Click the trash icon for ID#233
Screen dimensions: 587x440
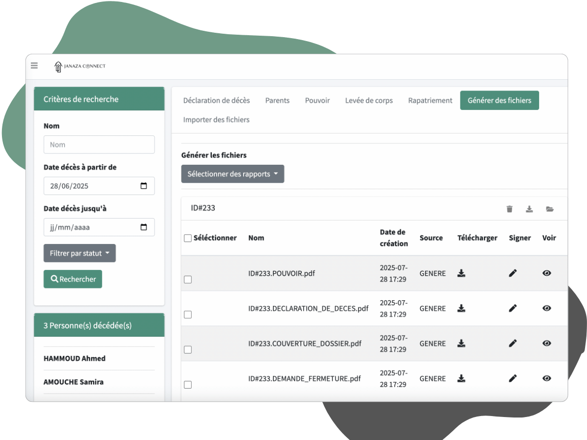pos(509,209)
